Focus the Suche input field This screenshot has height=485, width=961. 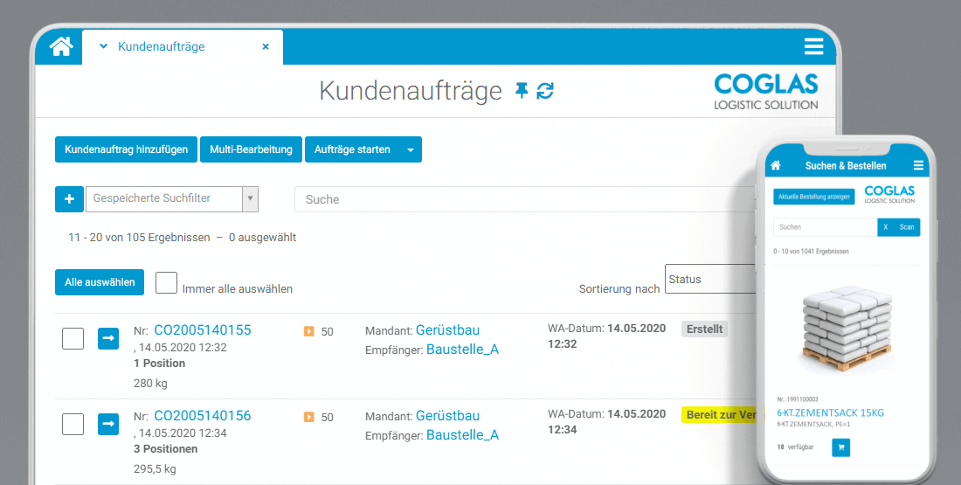(x=526, y=199)
